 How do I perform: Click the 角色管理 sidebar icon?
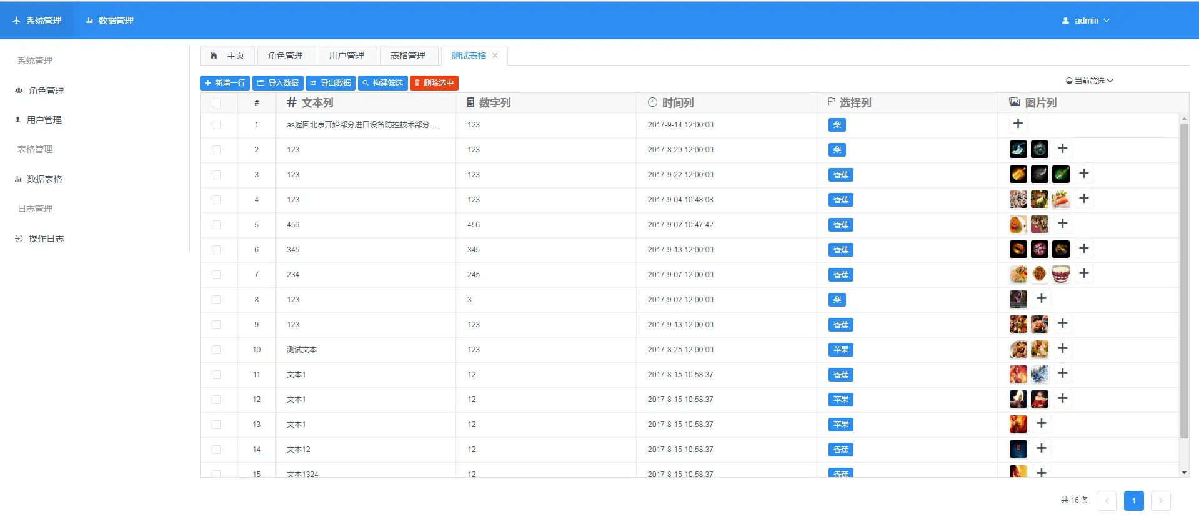pos(19,91)
